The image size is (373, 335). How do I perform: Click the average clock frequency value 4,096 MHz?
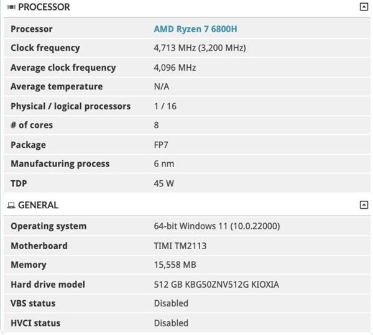pos(175,68)
